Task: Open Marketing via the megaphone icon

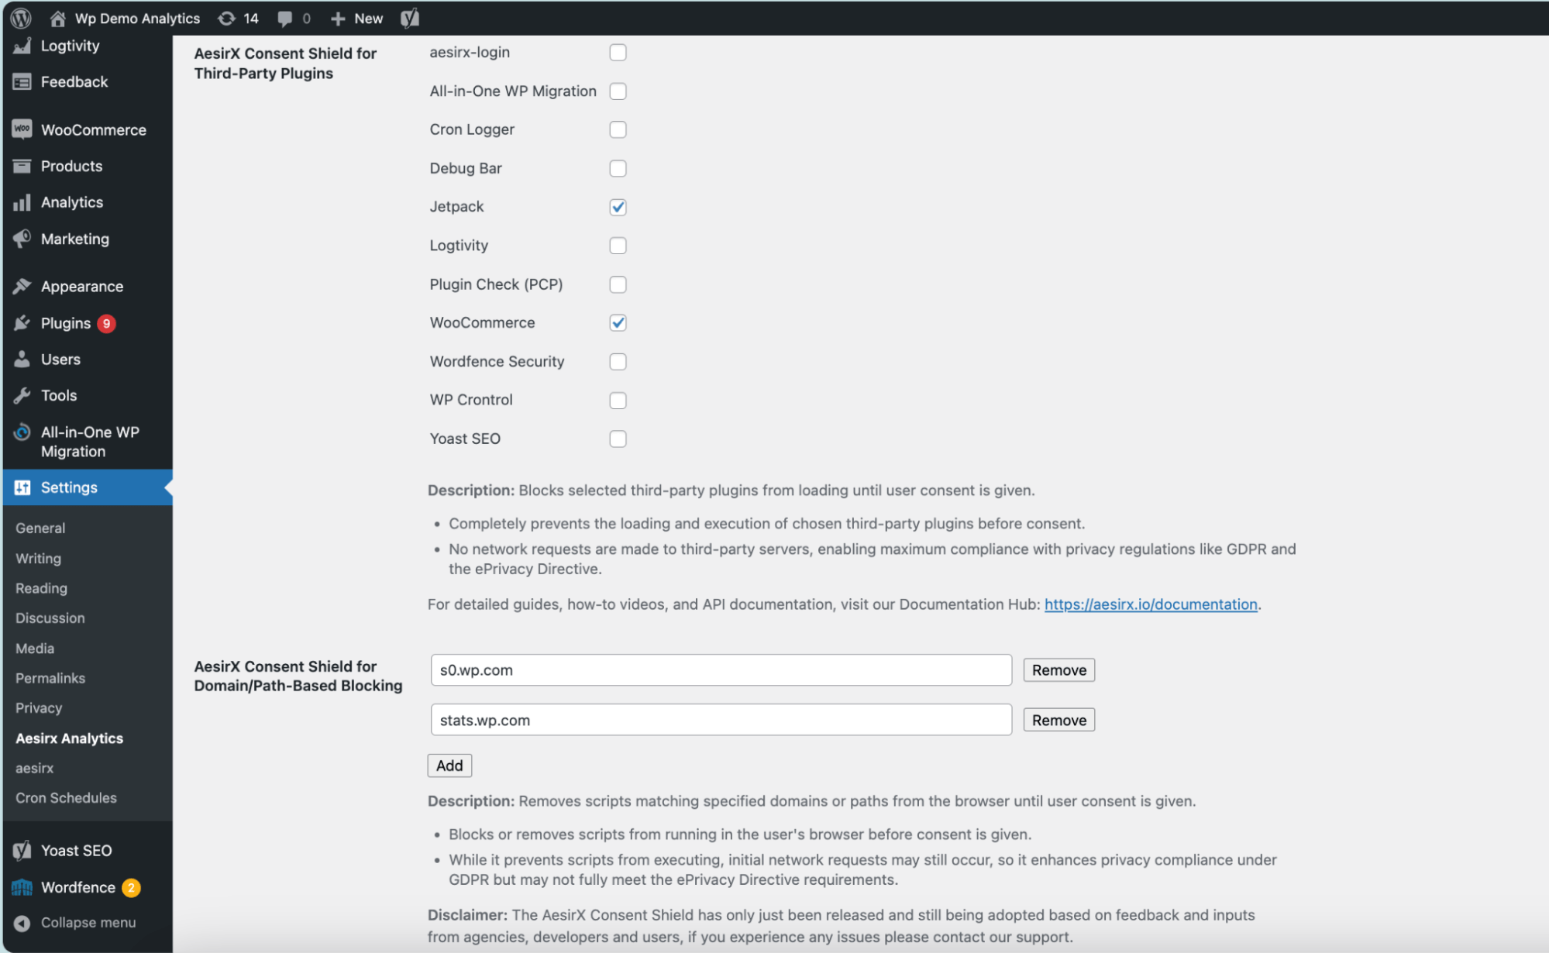Action: pos(22,239)
